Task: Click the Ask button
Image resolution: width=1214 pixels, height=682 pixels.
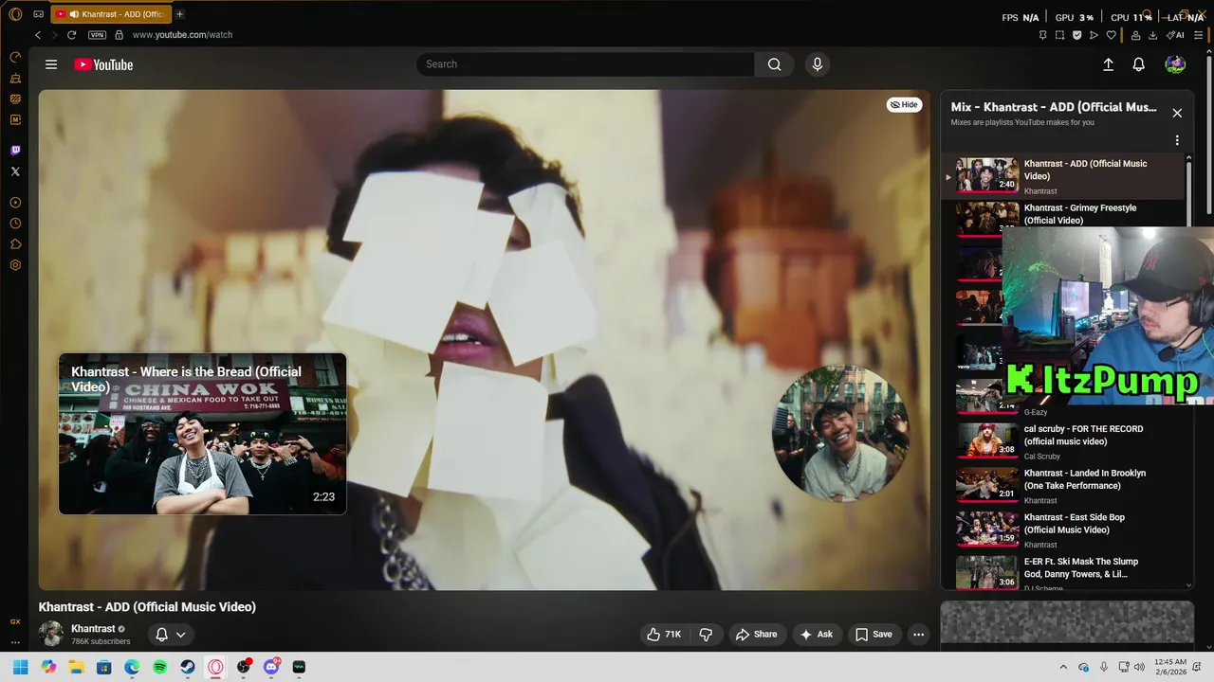Action: pos(817,635)
